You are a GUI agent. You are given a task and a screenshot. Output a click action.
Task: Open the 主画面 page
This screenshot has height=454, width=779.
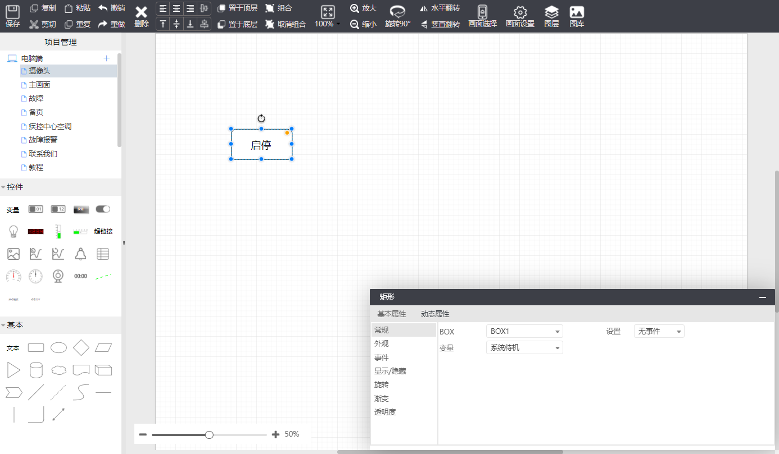click(39, 85)
